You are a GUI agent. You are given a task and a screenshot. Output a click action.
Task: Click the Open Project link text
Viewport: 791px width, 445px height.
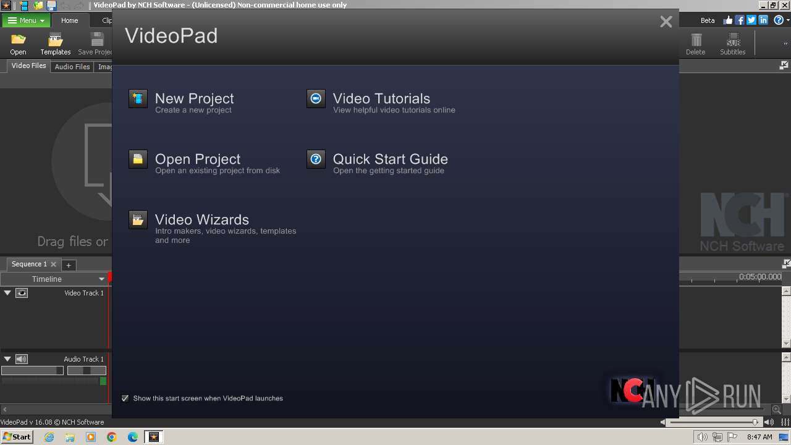[x=198, y=159]
